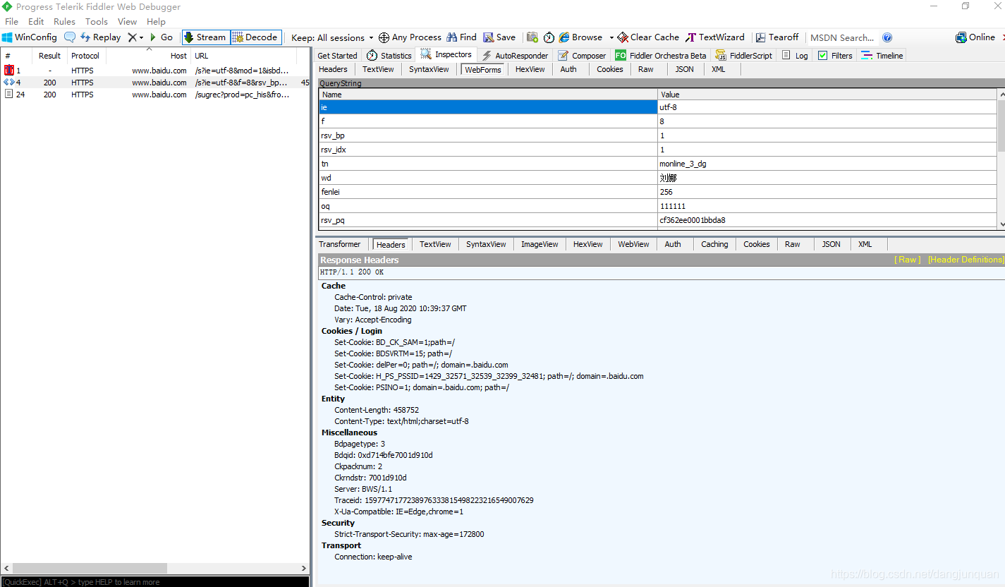The height and width of the screenshot is (587, 1005).
Task: Open the Rules menu
Action: click(x=65, y=22)
